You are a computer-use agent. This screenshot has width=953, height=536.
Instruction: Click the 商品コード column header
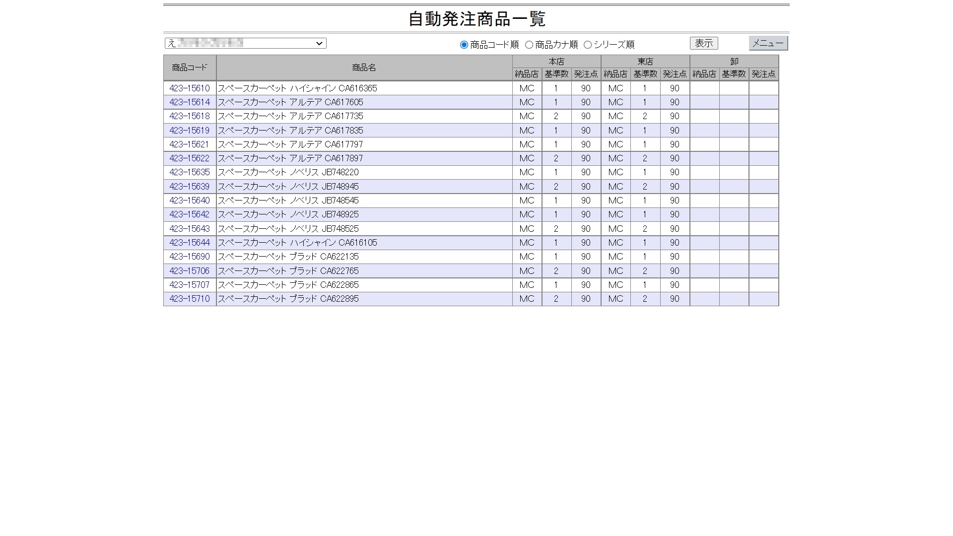click(190, 67)
